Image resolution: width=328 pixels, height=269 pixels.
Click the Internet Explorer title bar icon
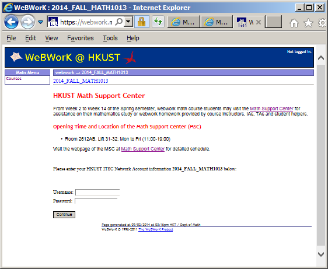8,8
